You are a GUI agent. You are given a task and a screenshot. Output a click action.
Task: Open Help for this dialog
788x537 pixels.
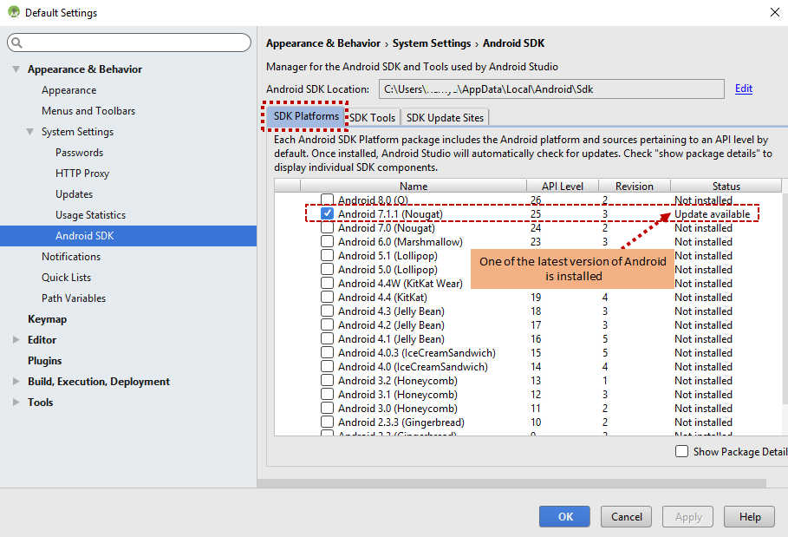click(749, 517)
